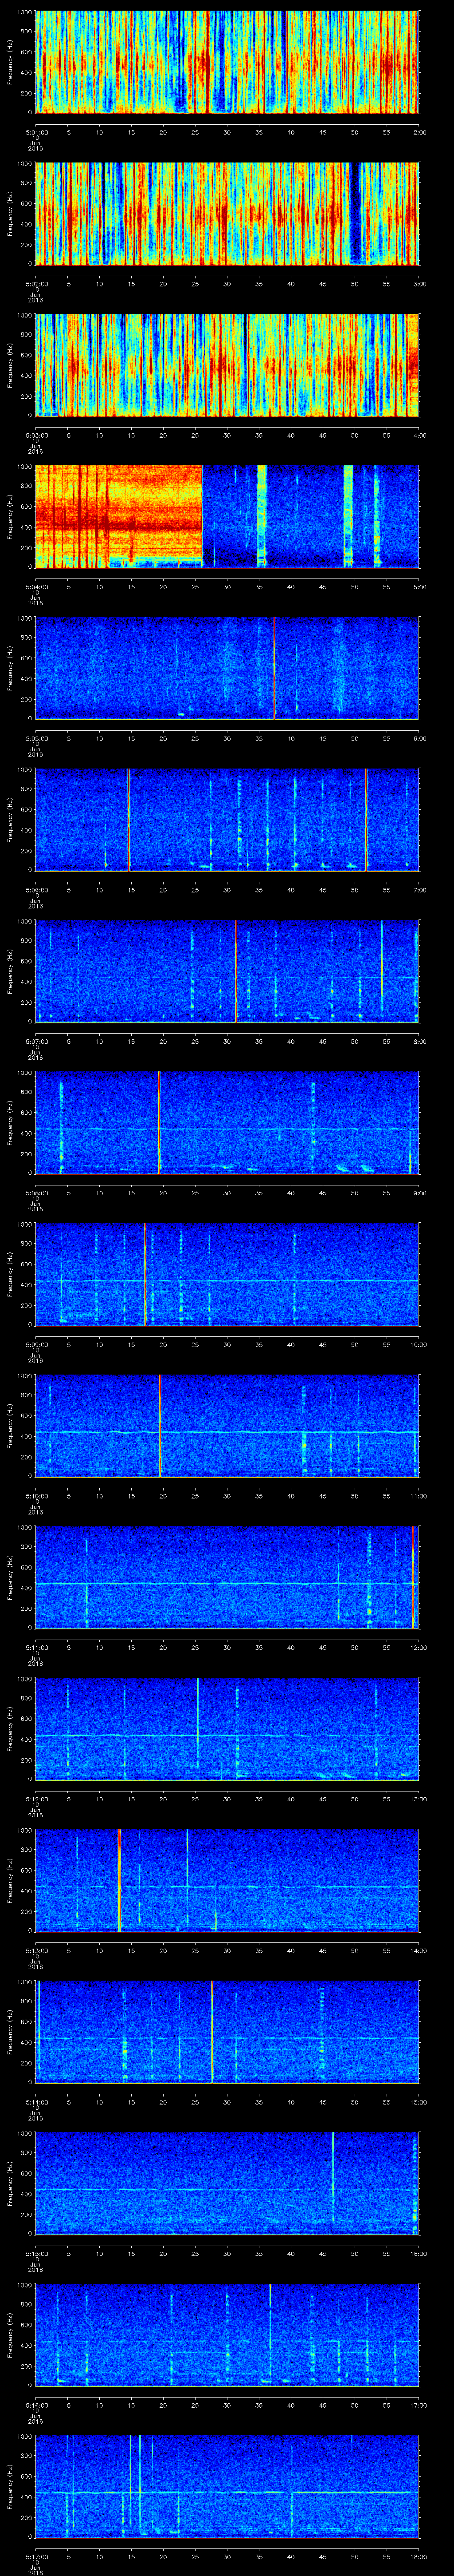Select the 4:00 end time label
This screenshot has width=454, height=2576.
click(419, 435)
